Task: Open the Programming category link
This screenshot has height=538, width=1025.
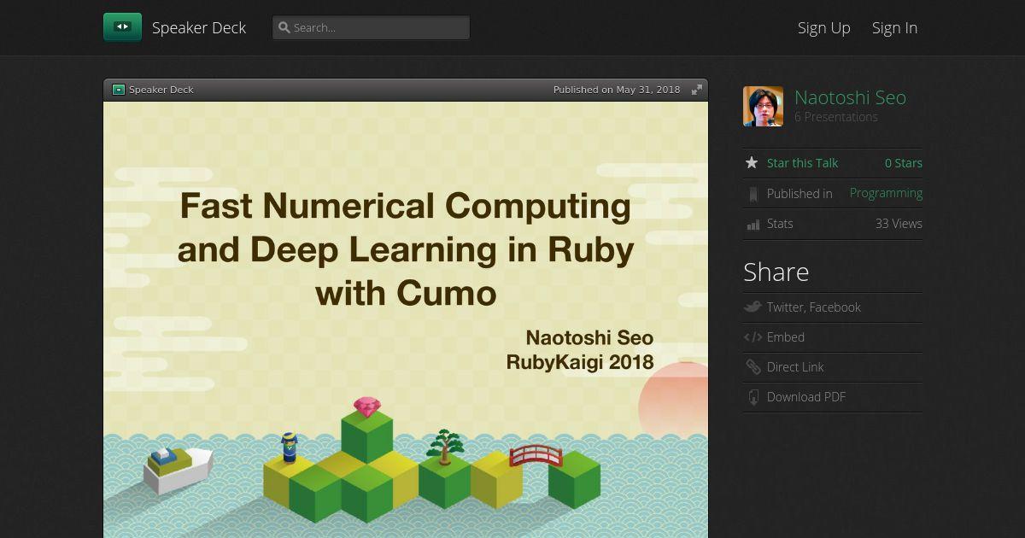Action: 886,193
